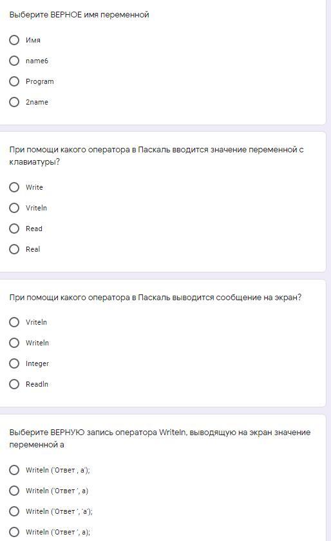
Task: Choose 'name6' as the variable name
Action: click(x=14, y=61)
